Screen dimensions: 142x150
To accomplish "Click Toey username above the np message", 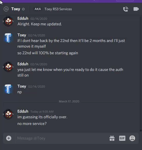I will 22,86.
